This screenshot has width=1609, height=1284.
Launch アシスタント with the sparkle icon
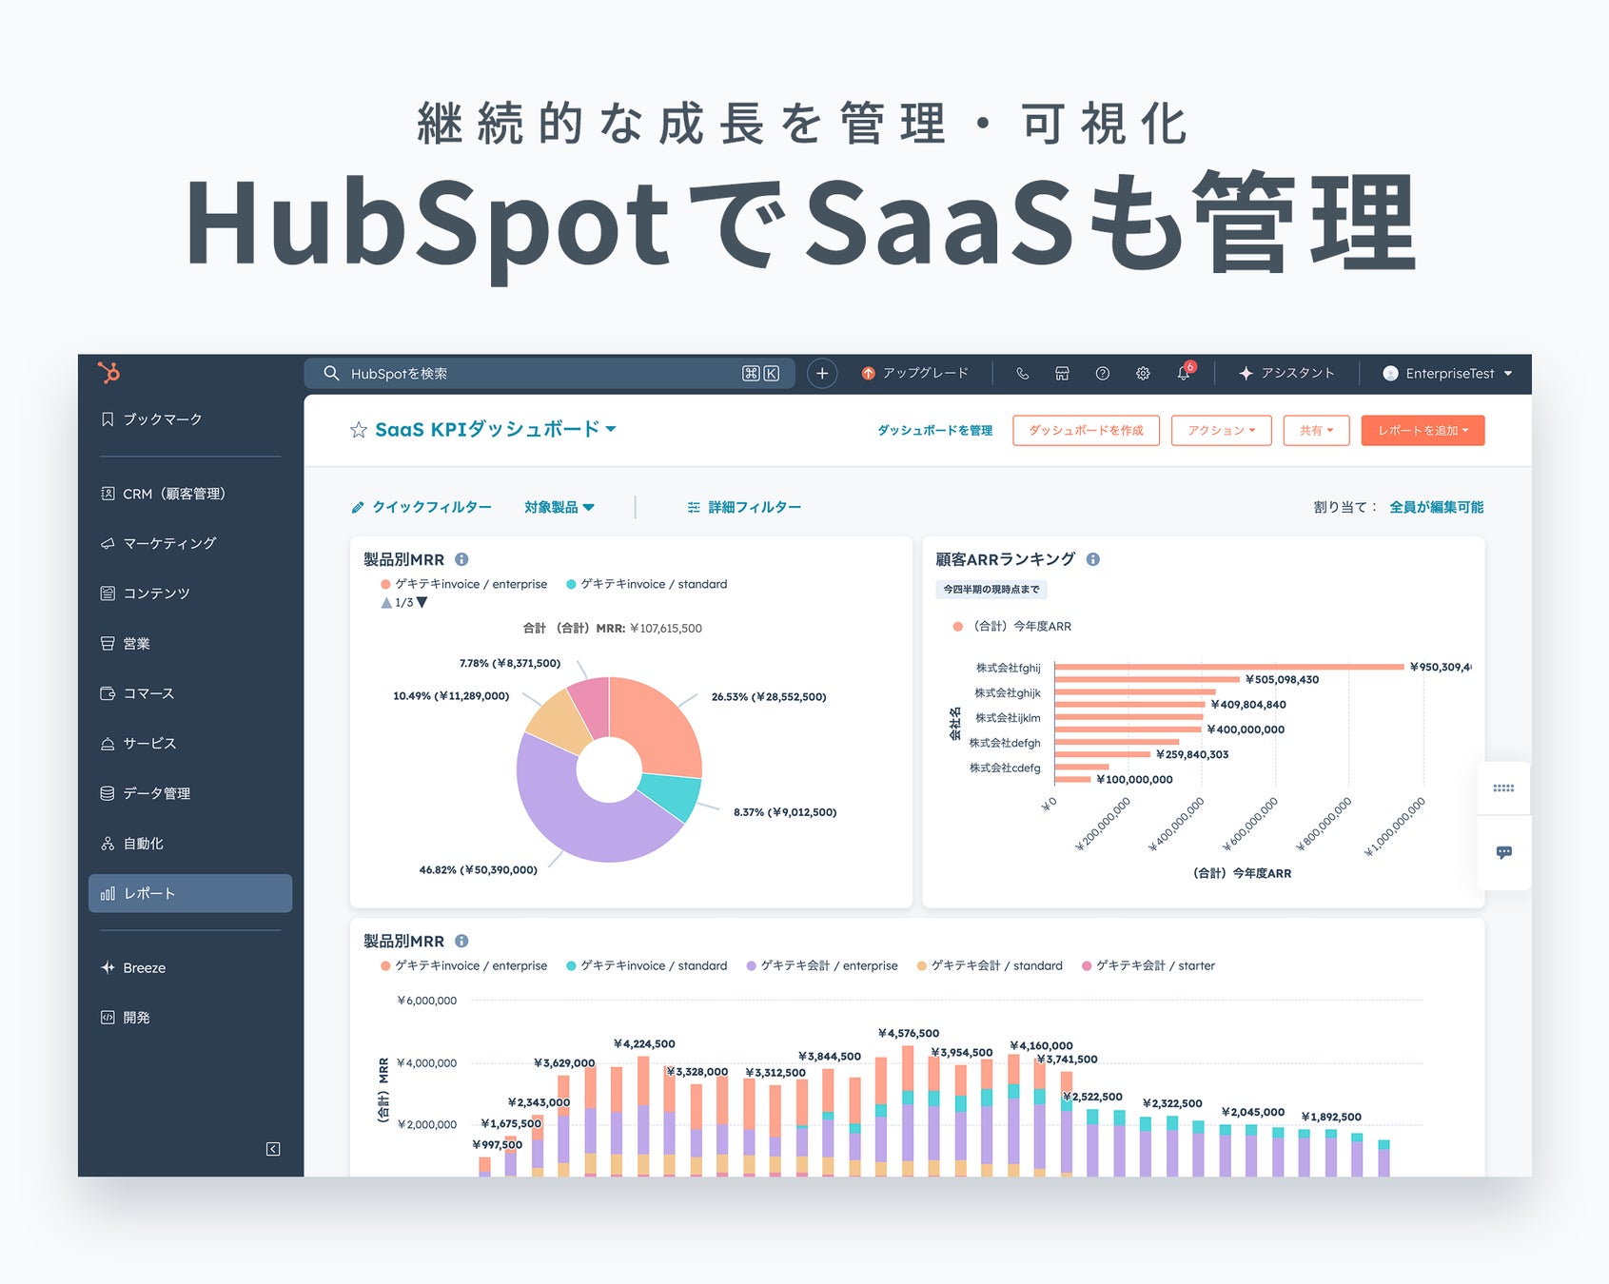1246,373
